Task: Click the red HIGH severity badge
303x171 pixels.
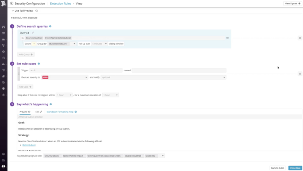Action: pos(45,77)
